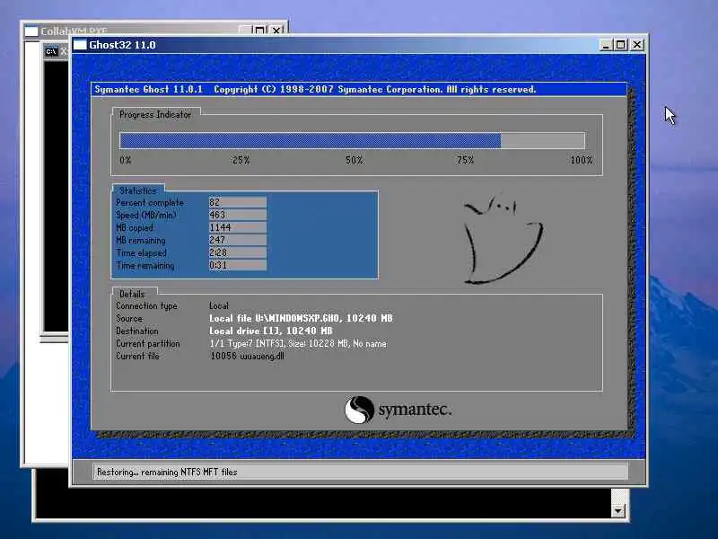Maximize the CollabVM PXE background window
Viewport: 718px width, 539px height.
(x=259, y=31)
